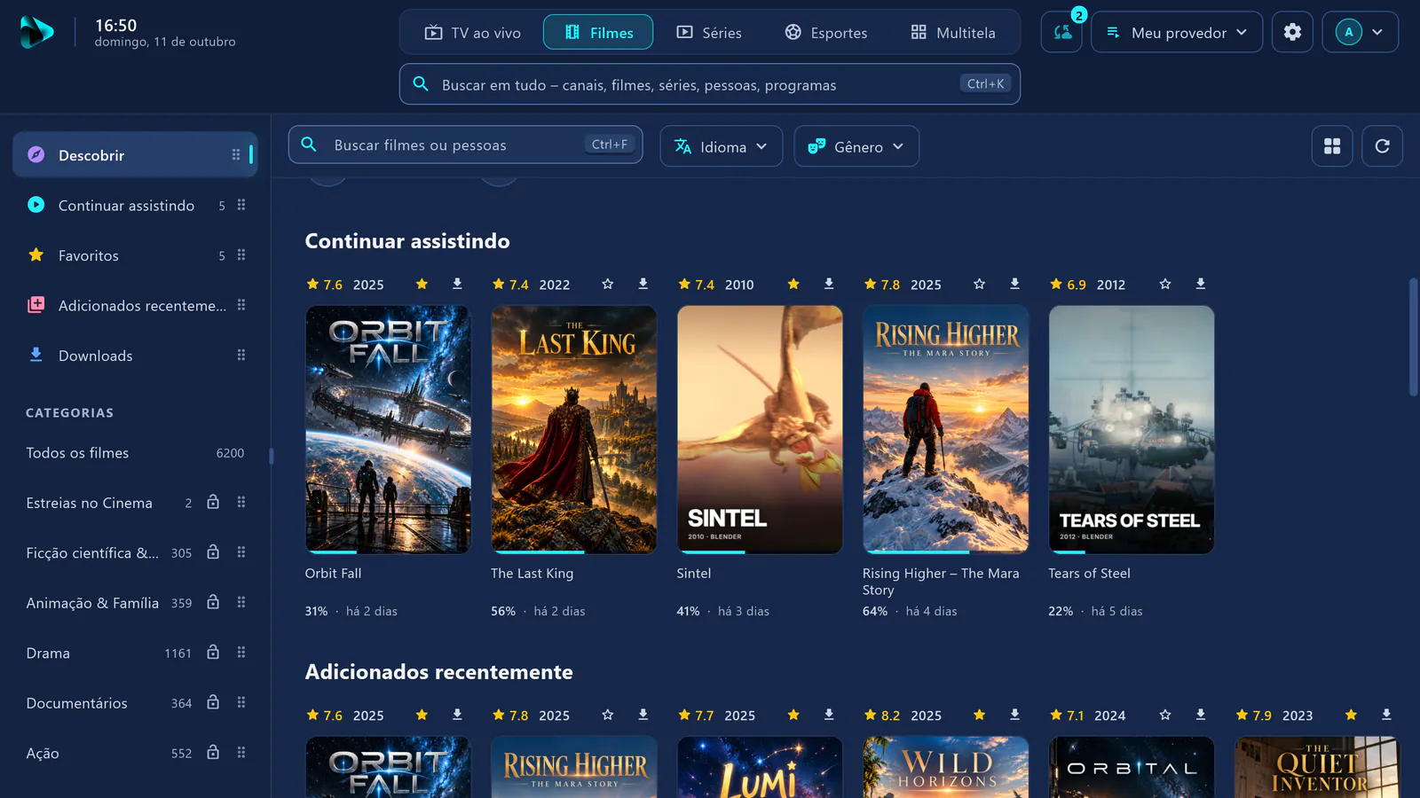This screenshot has height=798, width=1420.
Task: Open the sync notifications icon with badge 2
Action: click(1061, 32)
